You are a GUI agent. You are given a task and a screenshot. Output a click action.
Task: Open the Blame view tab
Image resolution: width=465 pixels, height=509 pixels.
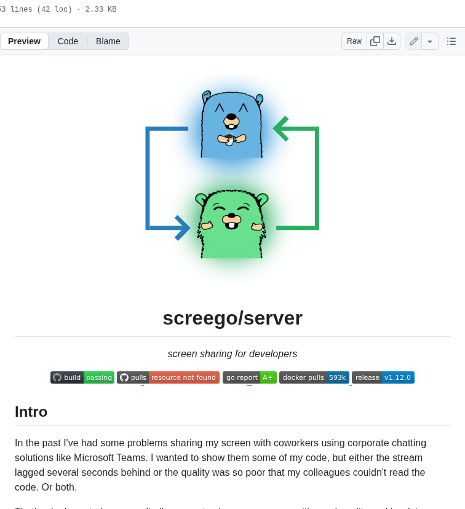(x=108, y=41)
